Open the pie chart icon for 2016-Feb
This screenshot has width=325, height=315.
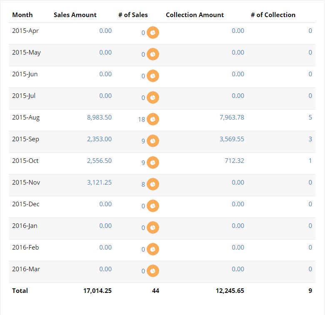153,249
